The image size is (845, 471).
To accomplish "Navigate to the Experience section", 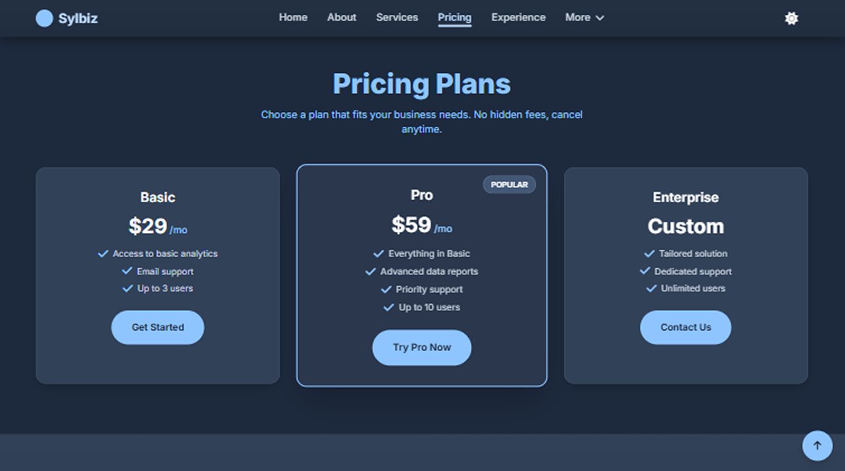I will 518,17.
